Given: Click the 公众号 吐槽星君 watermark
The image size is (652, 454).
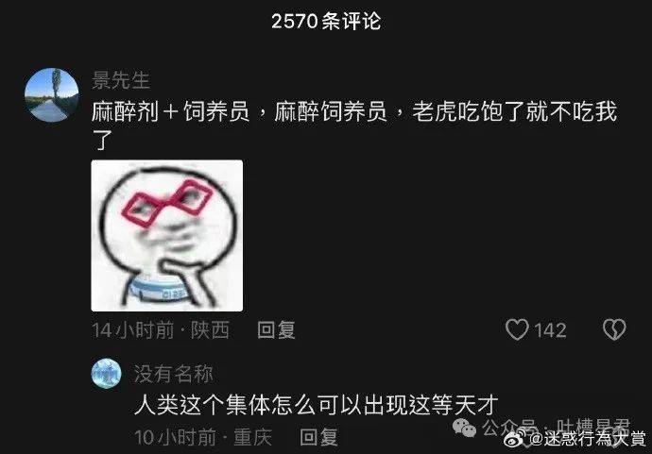Looking at the screenshot, I should coord(557,428).
